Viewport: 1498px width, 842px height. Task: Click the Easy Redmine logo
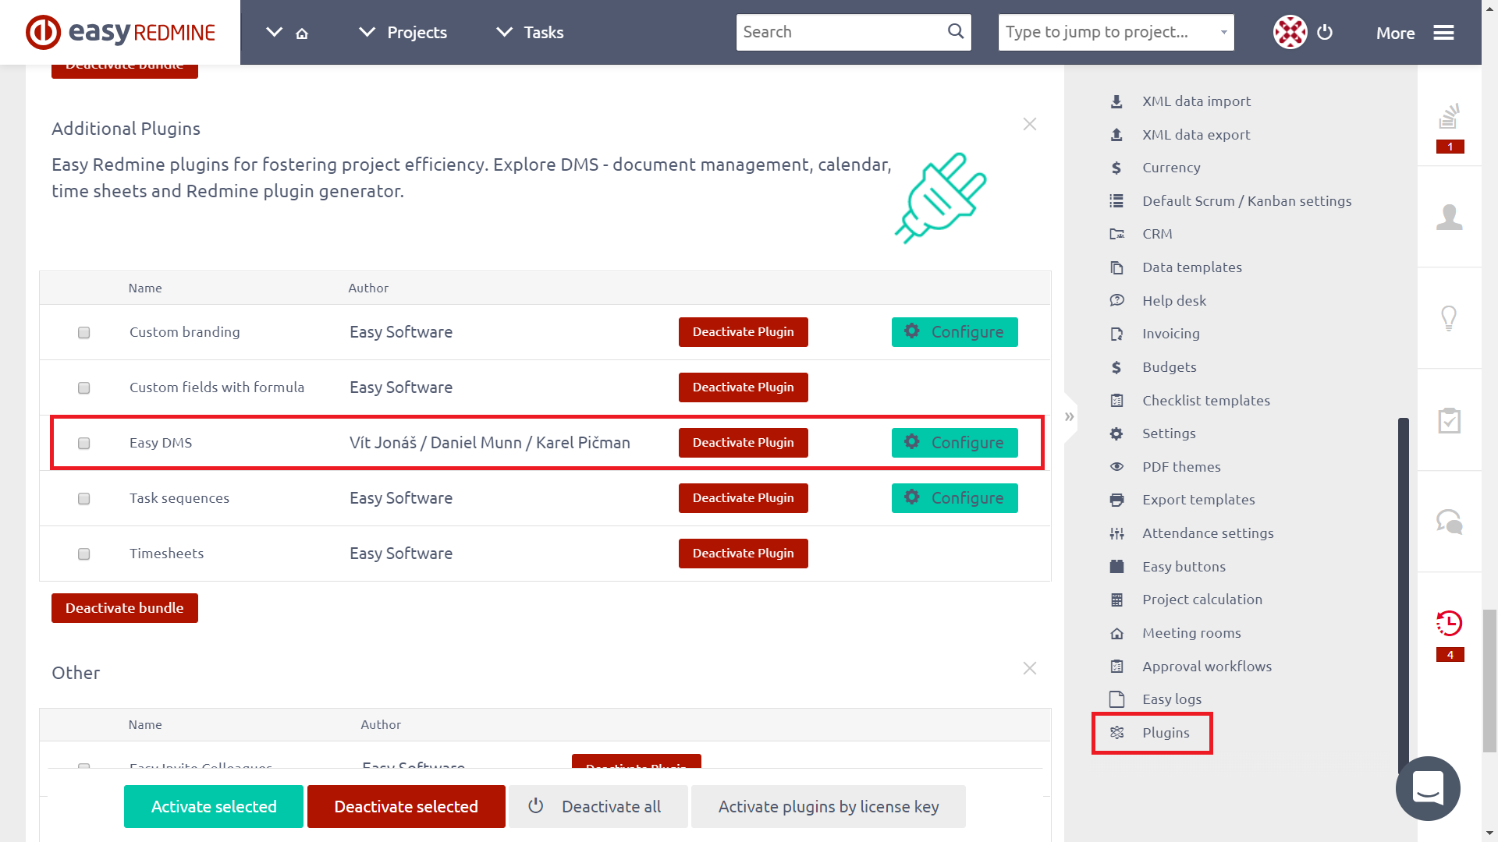[120, 32]
